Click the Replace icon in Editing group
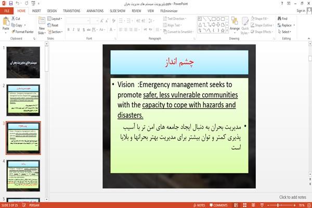Viewport: 312px width, 208px height. click(279, 25)
